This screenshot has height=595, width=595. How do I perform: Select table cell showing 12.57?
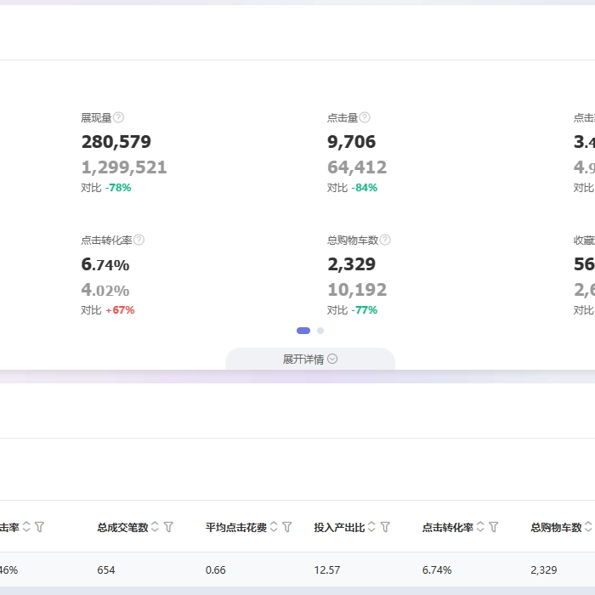[x=327, y=569]
